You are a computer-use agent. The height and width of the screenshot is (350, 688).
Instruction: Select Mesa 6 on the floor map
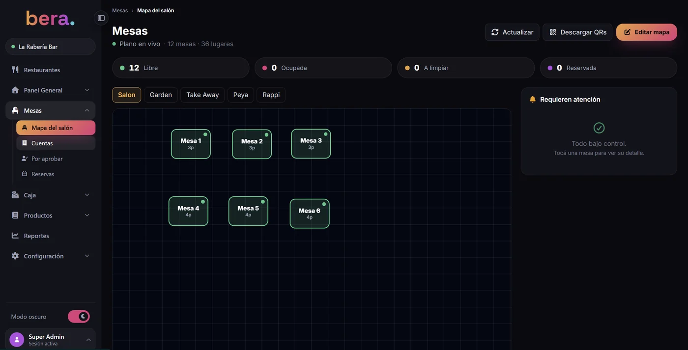(x=310, y=214)
